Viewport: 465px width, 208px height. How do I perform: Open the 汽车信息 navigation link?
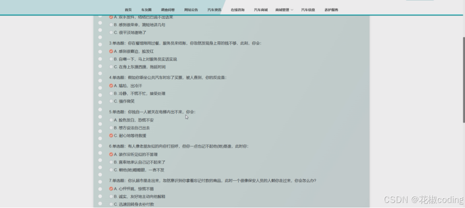tap(308, 10)
